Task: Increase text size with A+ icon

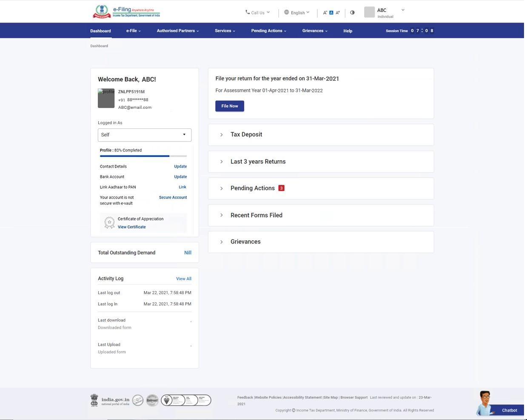Action: [337, 12]
